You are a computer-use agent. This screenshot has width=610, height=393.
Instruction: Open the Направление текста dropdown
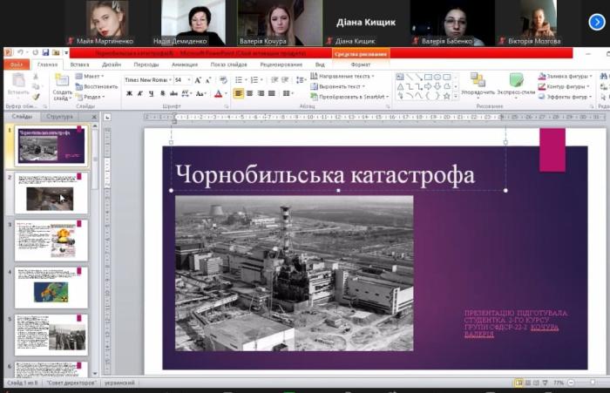[x=342, y=77]
